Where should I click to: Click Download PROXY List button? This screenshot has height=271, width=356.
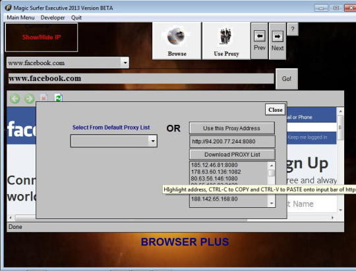tap(232, 155)
